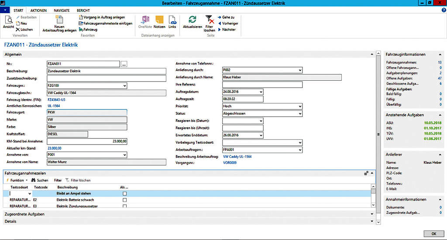
Task: Open the BERICHT ribbon tab
Action: [x=83, y=10]
